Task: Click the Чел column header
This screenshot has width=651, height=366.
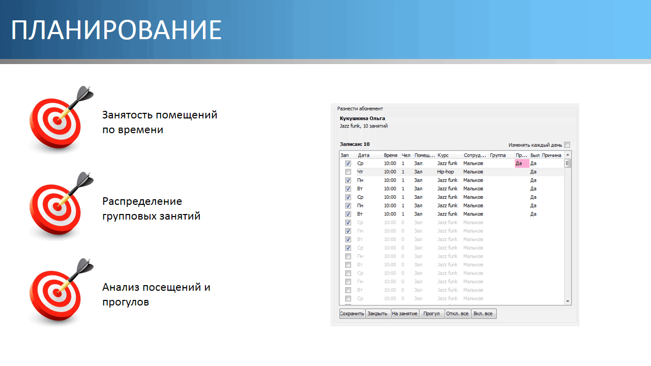Action: 406,155
